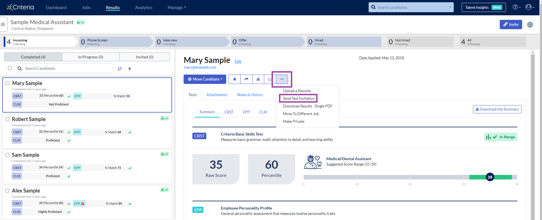The width and height of the screenshot is (542, 220).
Task: Click the filter funnel icon
Action: click(130, 69)
